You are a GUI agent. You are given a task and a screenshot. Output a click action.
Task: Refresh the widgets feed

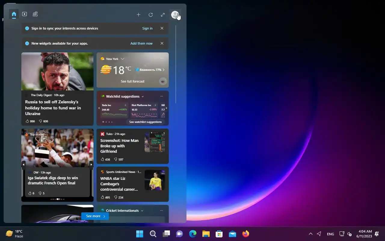(x=151, y=14)
